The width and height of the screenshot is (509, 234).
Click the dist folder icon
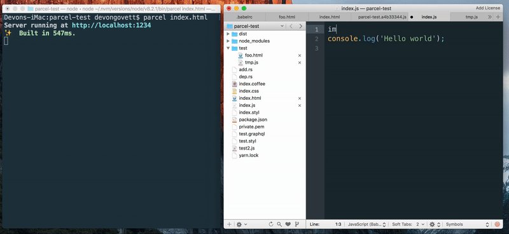(x=234, y=34)
